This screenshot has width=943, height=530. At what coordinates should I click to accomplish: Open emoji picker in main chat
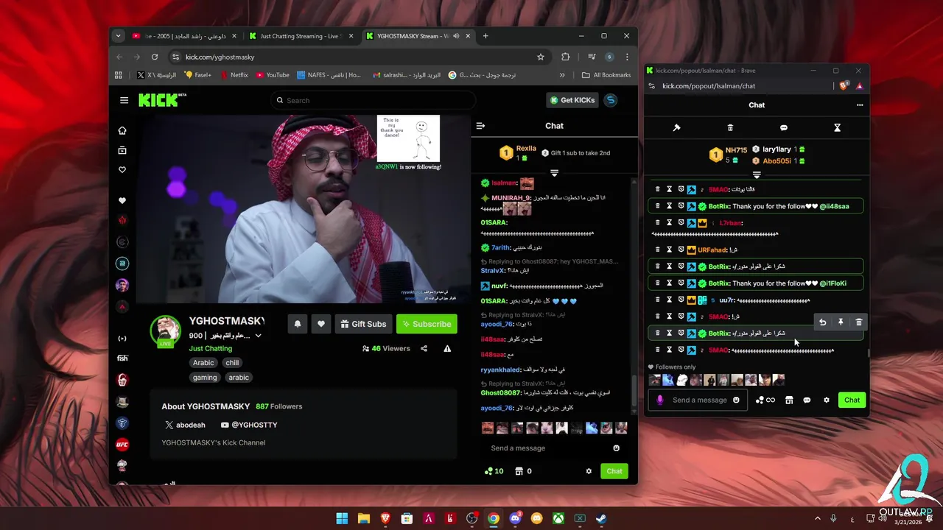[617, 448]
